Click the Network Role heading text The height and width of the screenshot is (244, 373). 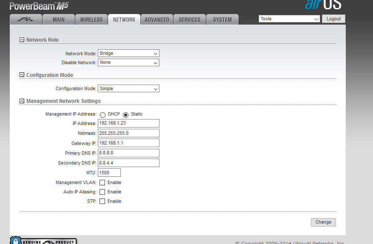pyautogui.click(x=43, y=40)
